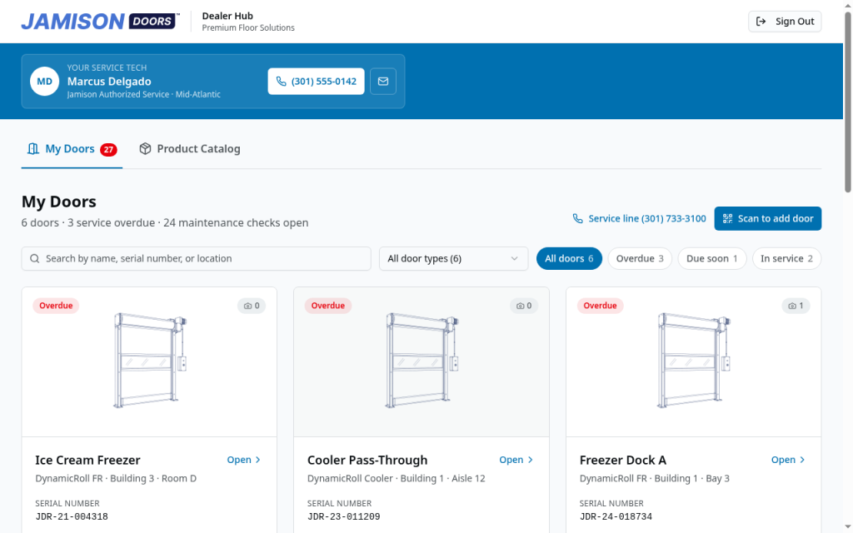Click the Overdue badge on Ice Cream Freezer

pyautogui.click(x=56, y=306)
